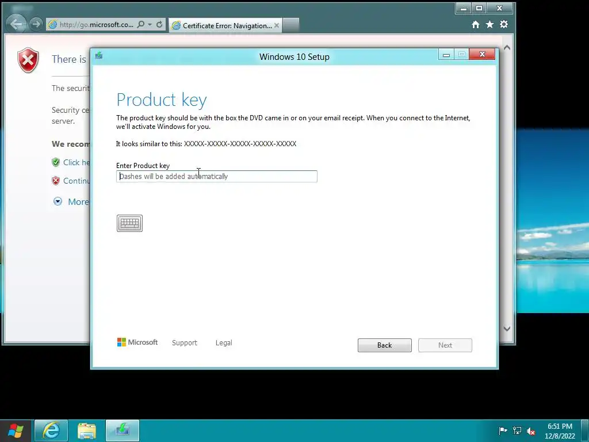Close the Certificate Error tab
589x442 pixels.
[x=277, y=25]
